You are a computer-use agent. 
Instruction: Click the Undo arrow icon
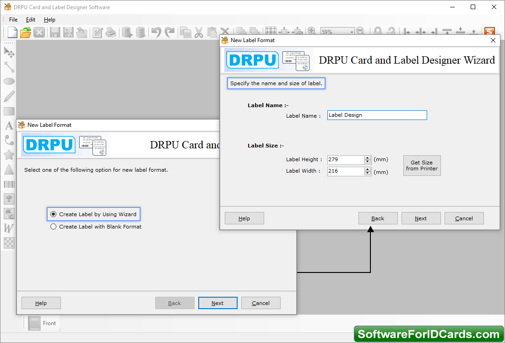pyautogui.click(x=156, y=32)
